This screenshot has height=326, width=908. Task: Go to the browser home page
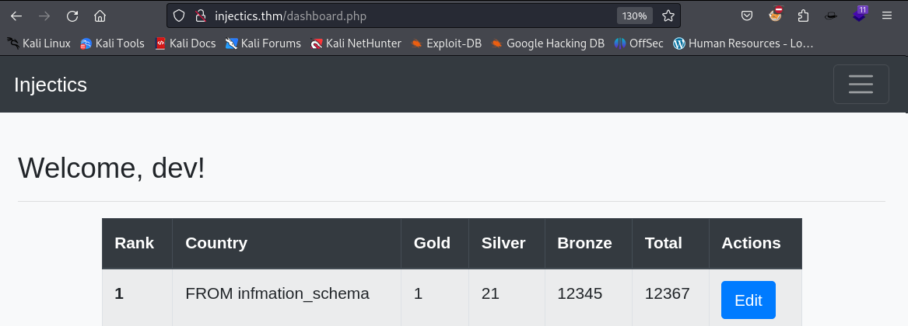[x=100, y=16]
